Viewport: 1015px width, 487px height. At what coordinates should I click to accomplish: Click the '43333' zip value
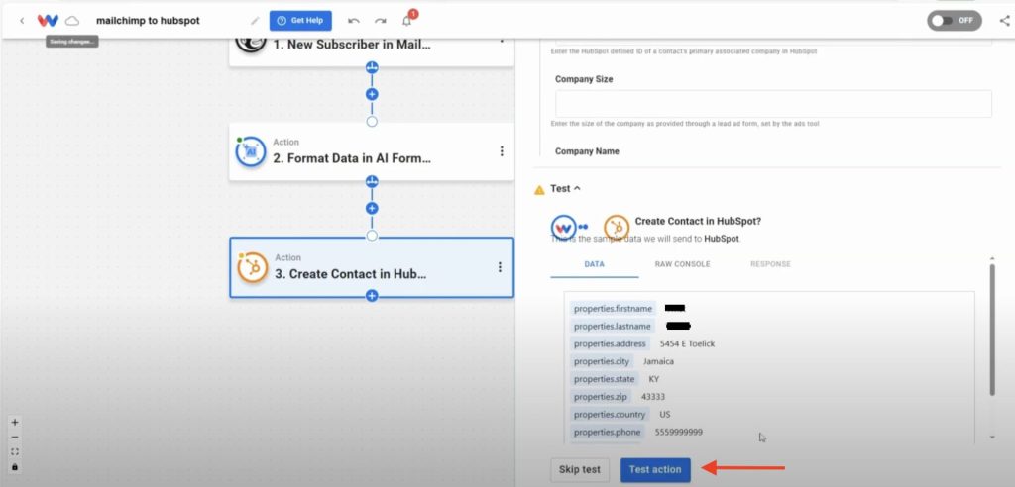click(653, 397)
